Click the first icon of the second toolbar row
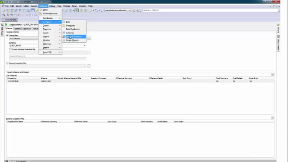The width and height of the screenshot is (288, 162). pyautogui.click(x=4, y=15)
